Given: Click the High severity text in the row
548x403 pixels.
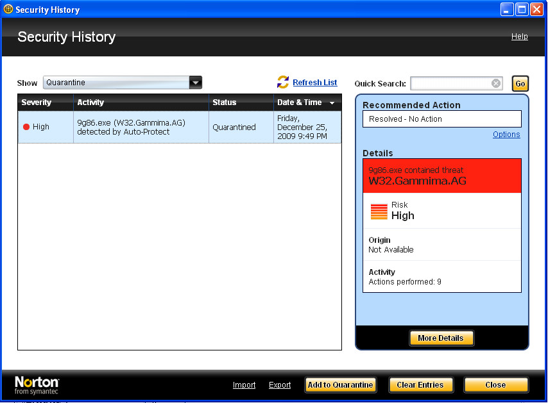Looking at the screenshot, I should tap(41, 127).
